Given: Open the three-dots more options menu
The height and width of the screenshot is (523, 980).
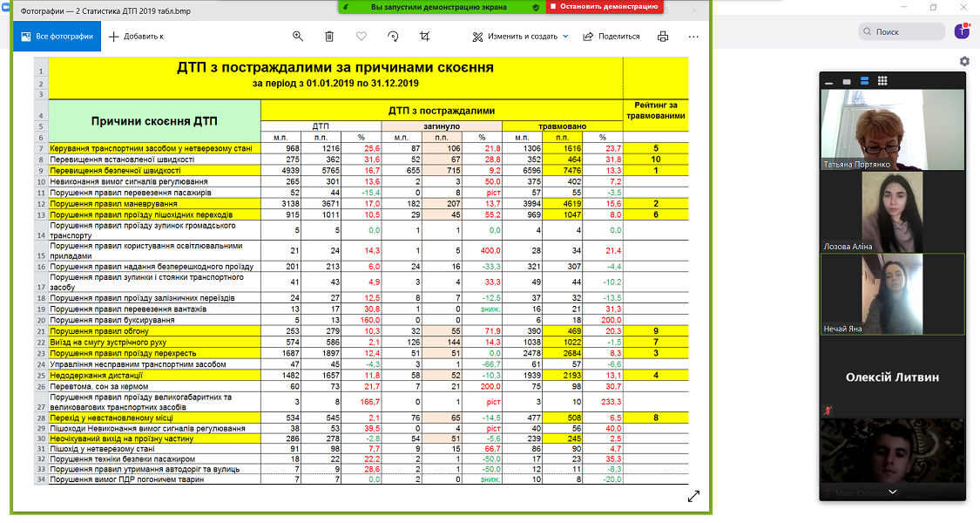Looking at the screenshot, I should pos(693,37).
